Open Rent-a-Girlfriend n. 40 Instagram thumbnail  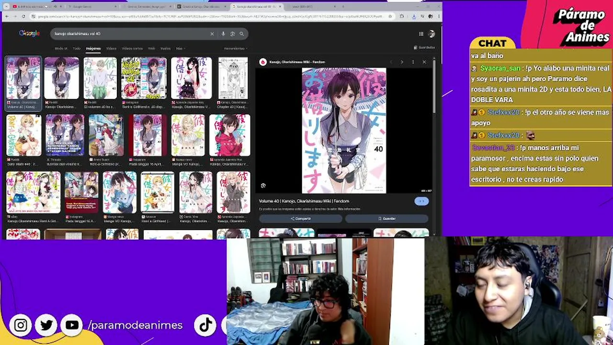144,78
